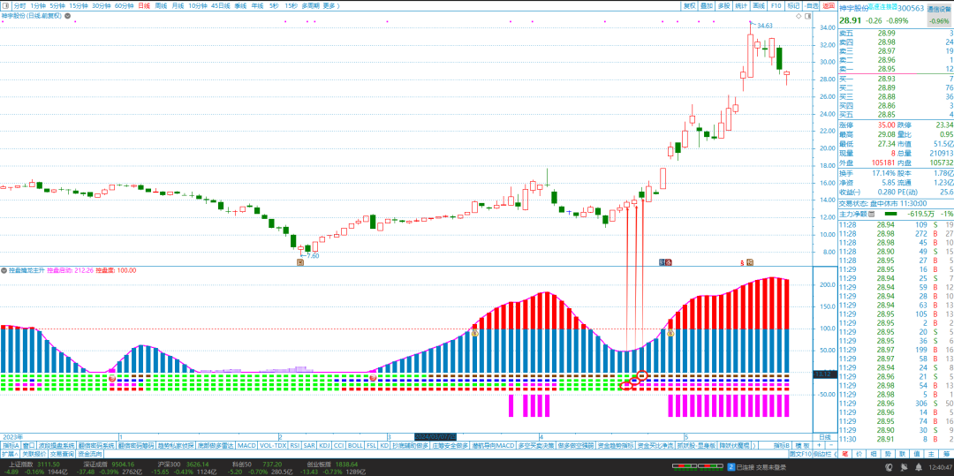Image resolution: width=954 pixels, height=476 pixels.
Task: Open the 模板 template button
Action: 802,445
